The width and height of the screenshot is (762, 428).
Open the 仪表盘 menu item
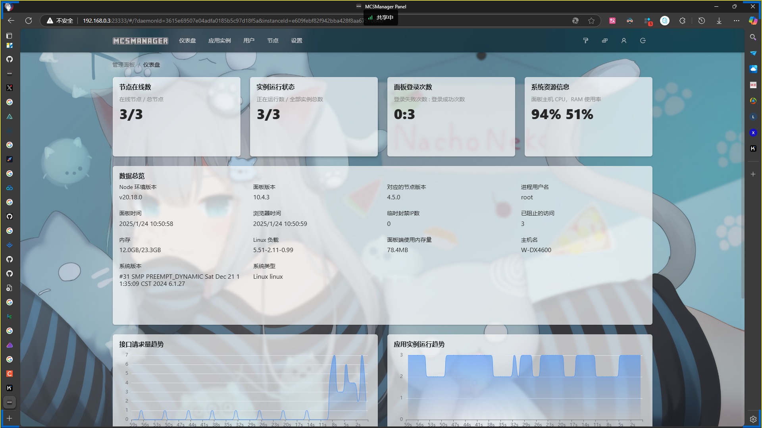click(x=187, y=40)
